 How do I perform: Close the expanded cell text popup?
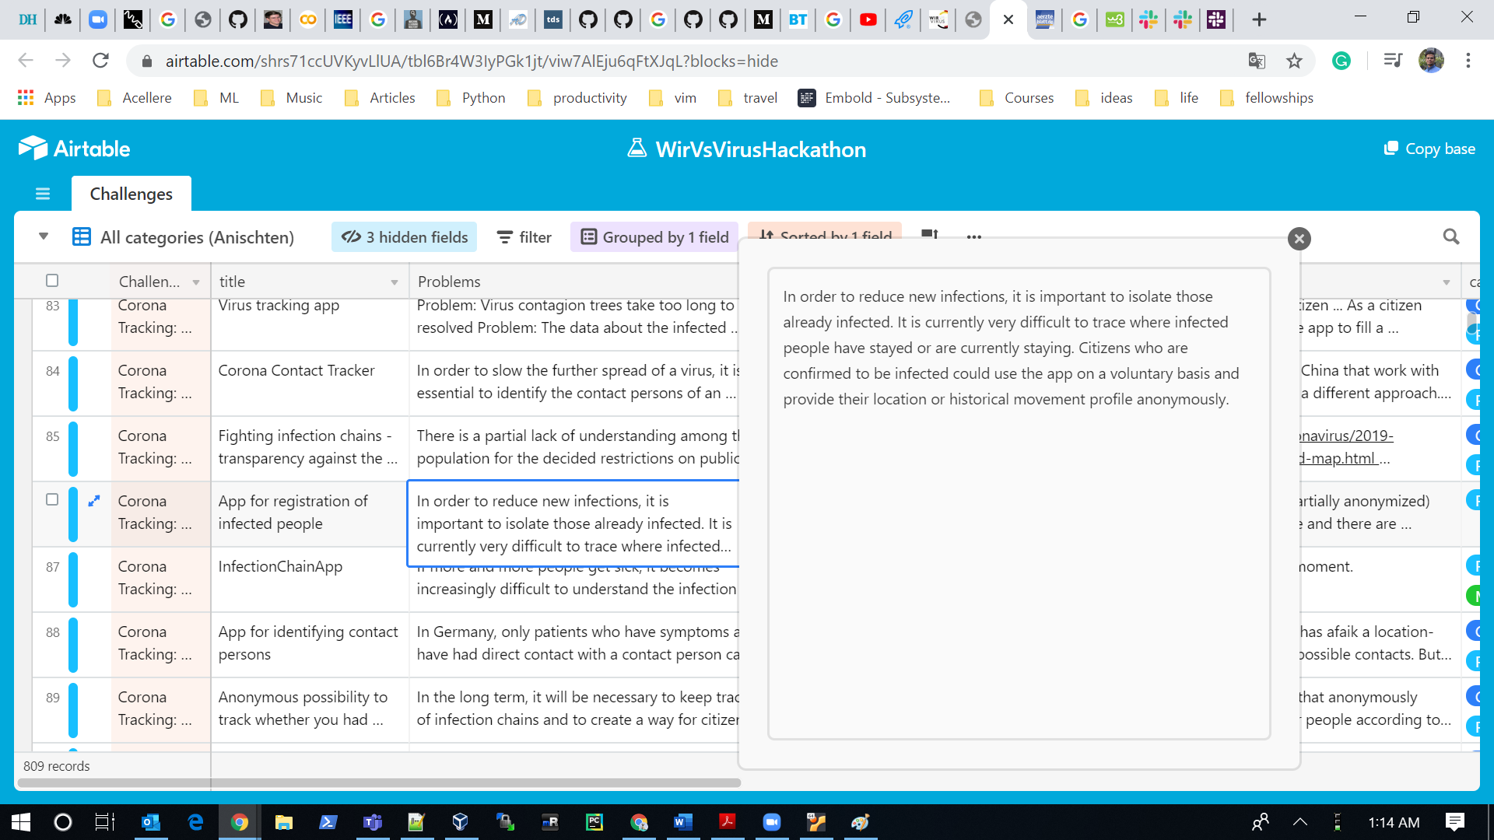pos(1299,239)
